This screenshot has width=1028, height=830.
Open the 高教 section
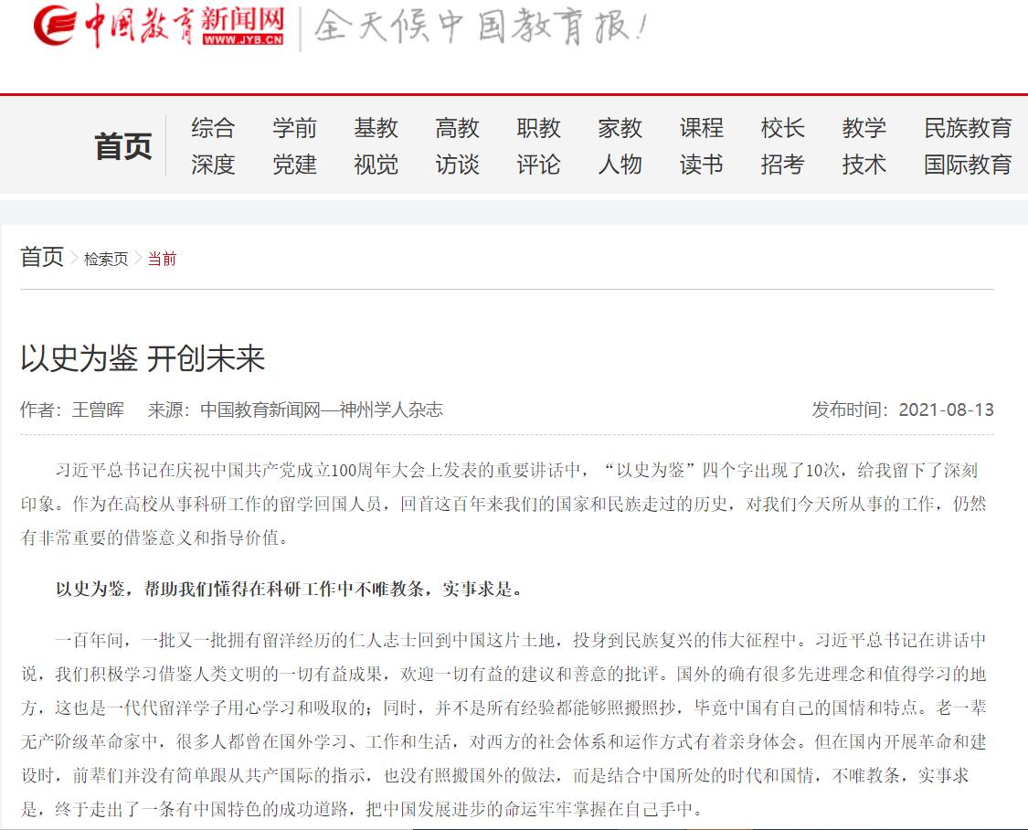pos(458,128)
